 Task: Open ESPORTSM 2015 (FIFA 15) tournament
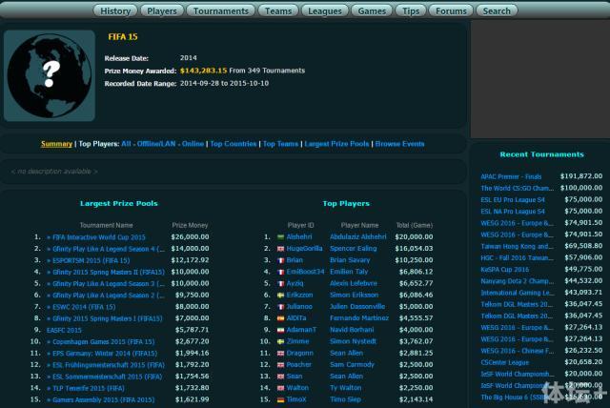coord(91,260)
